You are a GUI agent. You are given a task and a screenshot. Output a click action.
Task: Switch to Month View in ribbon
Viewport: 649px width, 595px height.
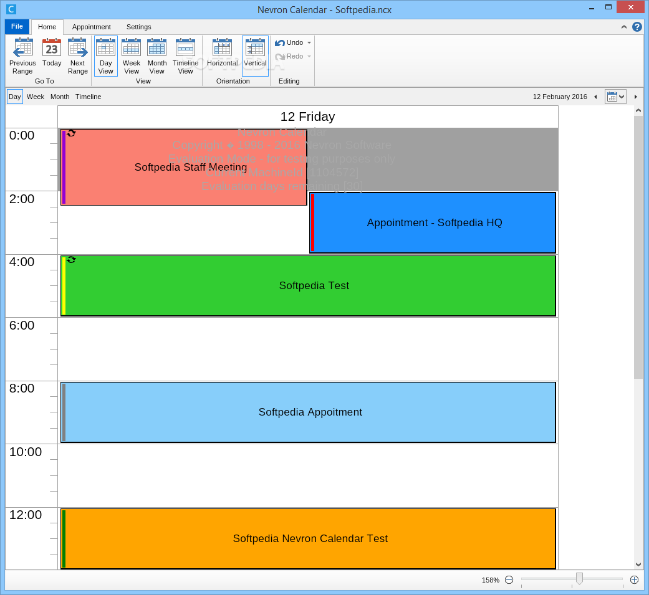click(157, 56)
